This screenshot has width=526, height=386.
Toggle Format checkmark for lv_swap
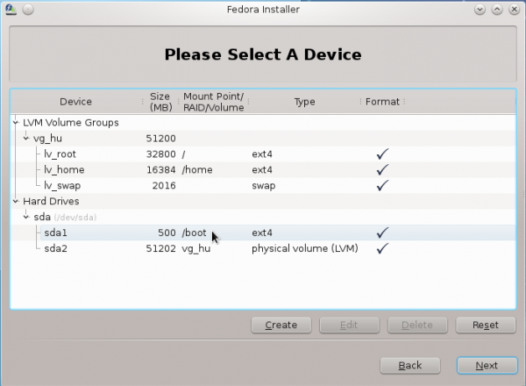pos(382,186)
